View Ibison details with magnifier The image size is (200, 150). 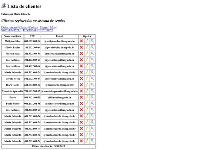(93, 97)
